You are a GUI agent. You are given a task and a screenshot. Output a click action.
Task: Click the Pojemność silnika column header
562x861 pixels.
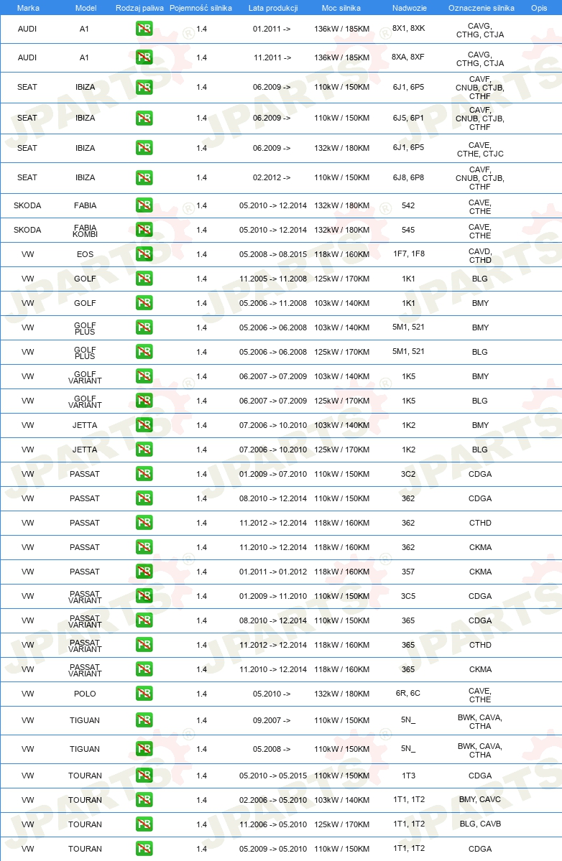pyautogui.click(x=201, y=8)
